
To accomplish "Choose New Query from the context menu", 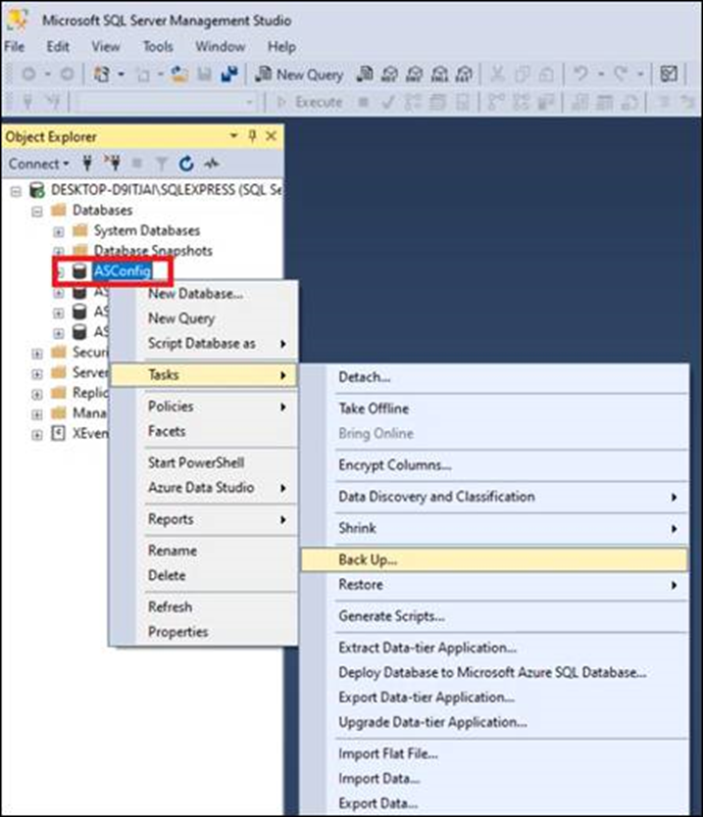I will pyautogui.click(x=205, y=318).
